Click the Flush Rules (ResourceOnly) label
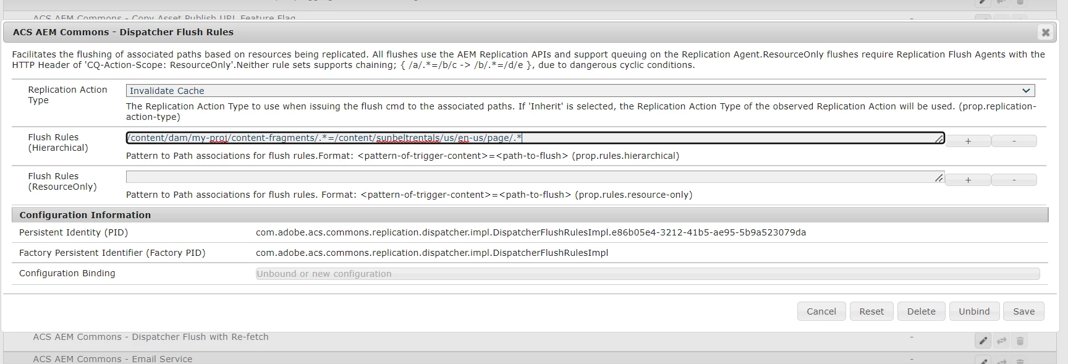This screenshot has height=364, width=1068. click(62, 181)
